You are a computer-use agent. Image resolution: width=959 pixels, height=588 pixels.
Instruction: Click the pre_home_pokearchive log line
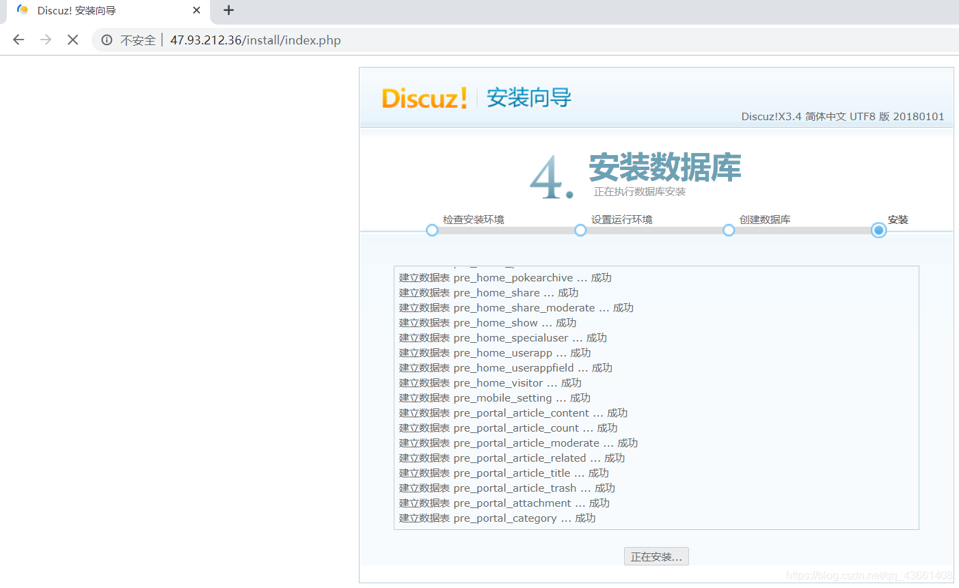[505, 278]
